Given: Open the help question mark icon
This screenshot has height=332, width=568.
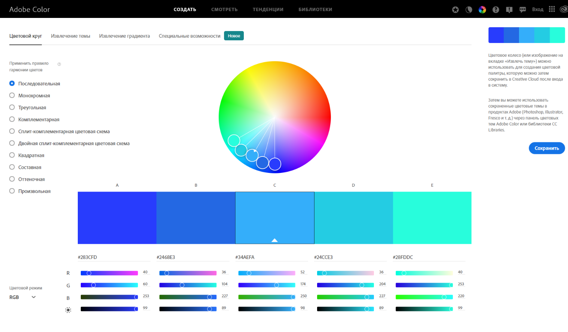Looking at the screenshot, I should point(496,10).
